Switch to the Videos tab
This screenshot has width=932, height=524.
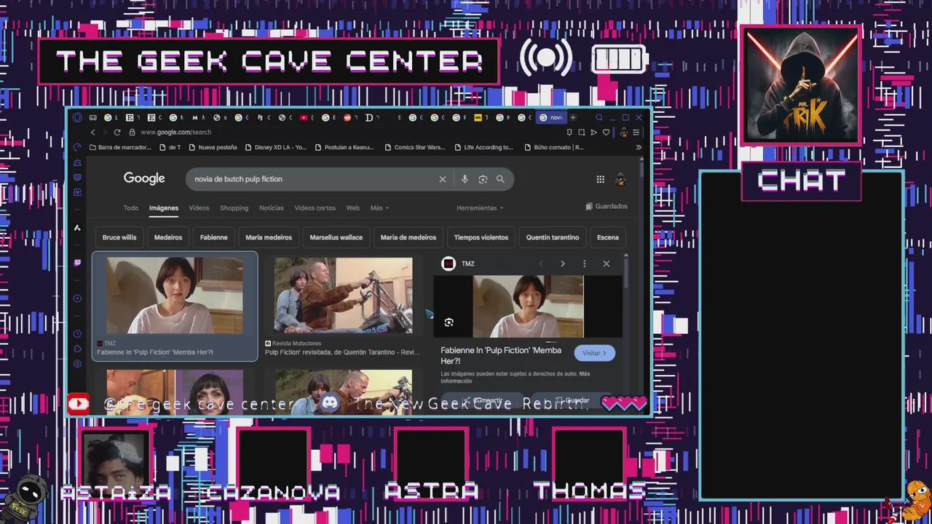click(199, 208)
